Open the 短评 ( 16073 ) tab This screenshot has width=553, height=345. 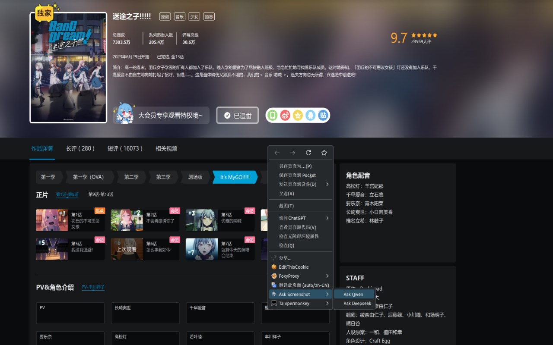[x=125, y=148]
